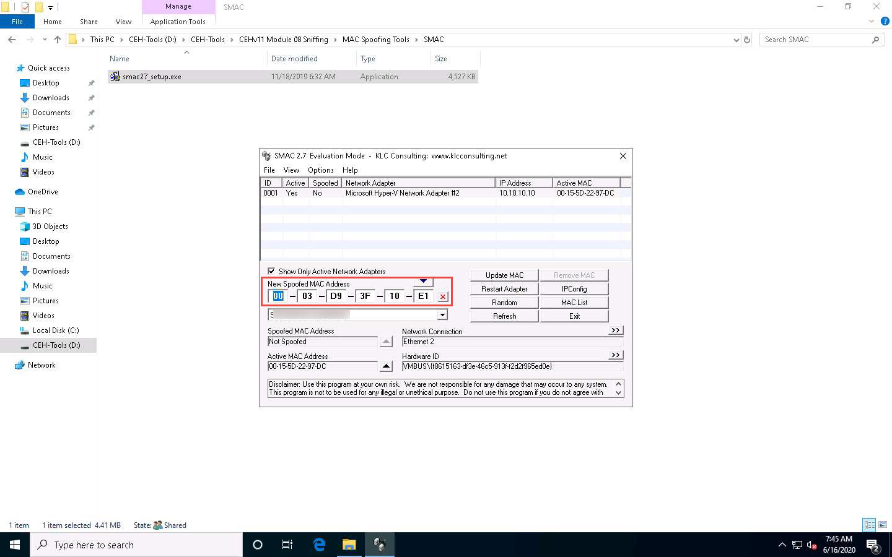Click the Exit button in SMAC
Viewport: 892px width, 557px height.
click(x=574, y=316)
